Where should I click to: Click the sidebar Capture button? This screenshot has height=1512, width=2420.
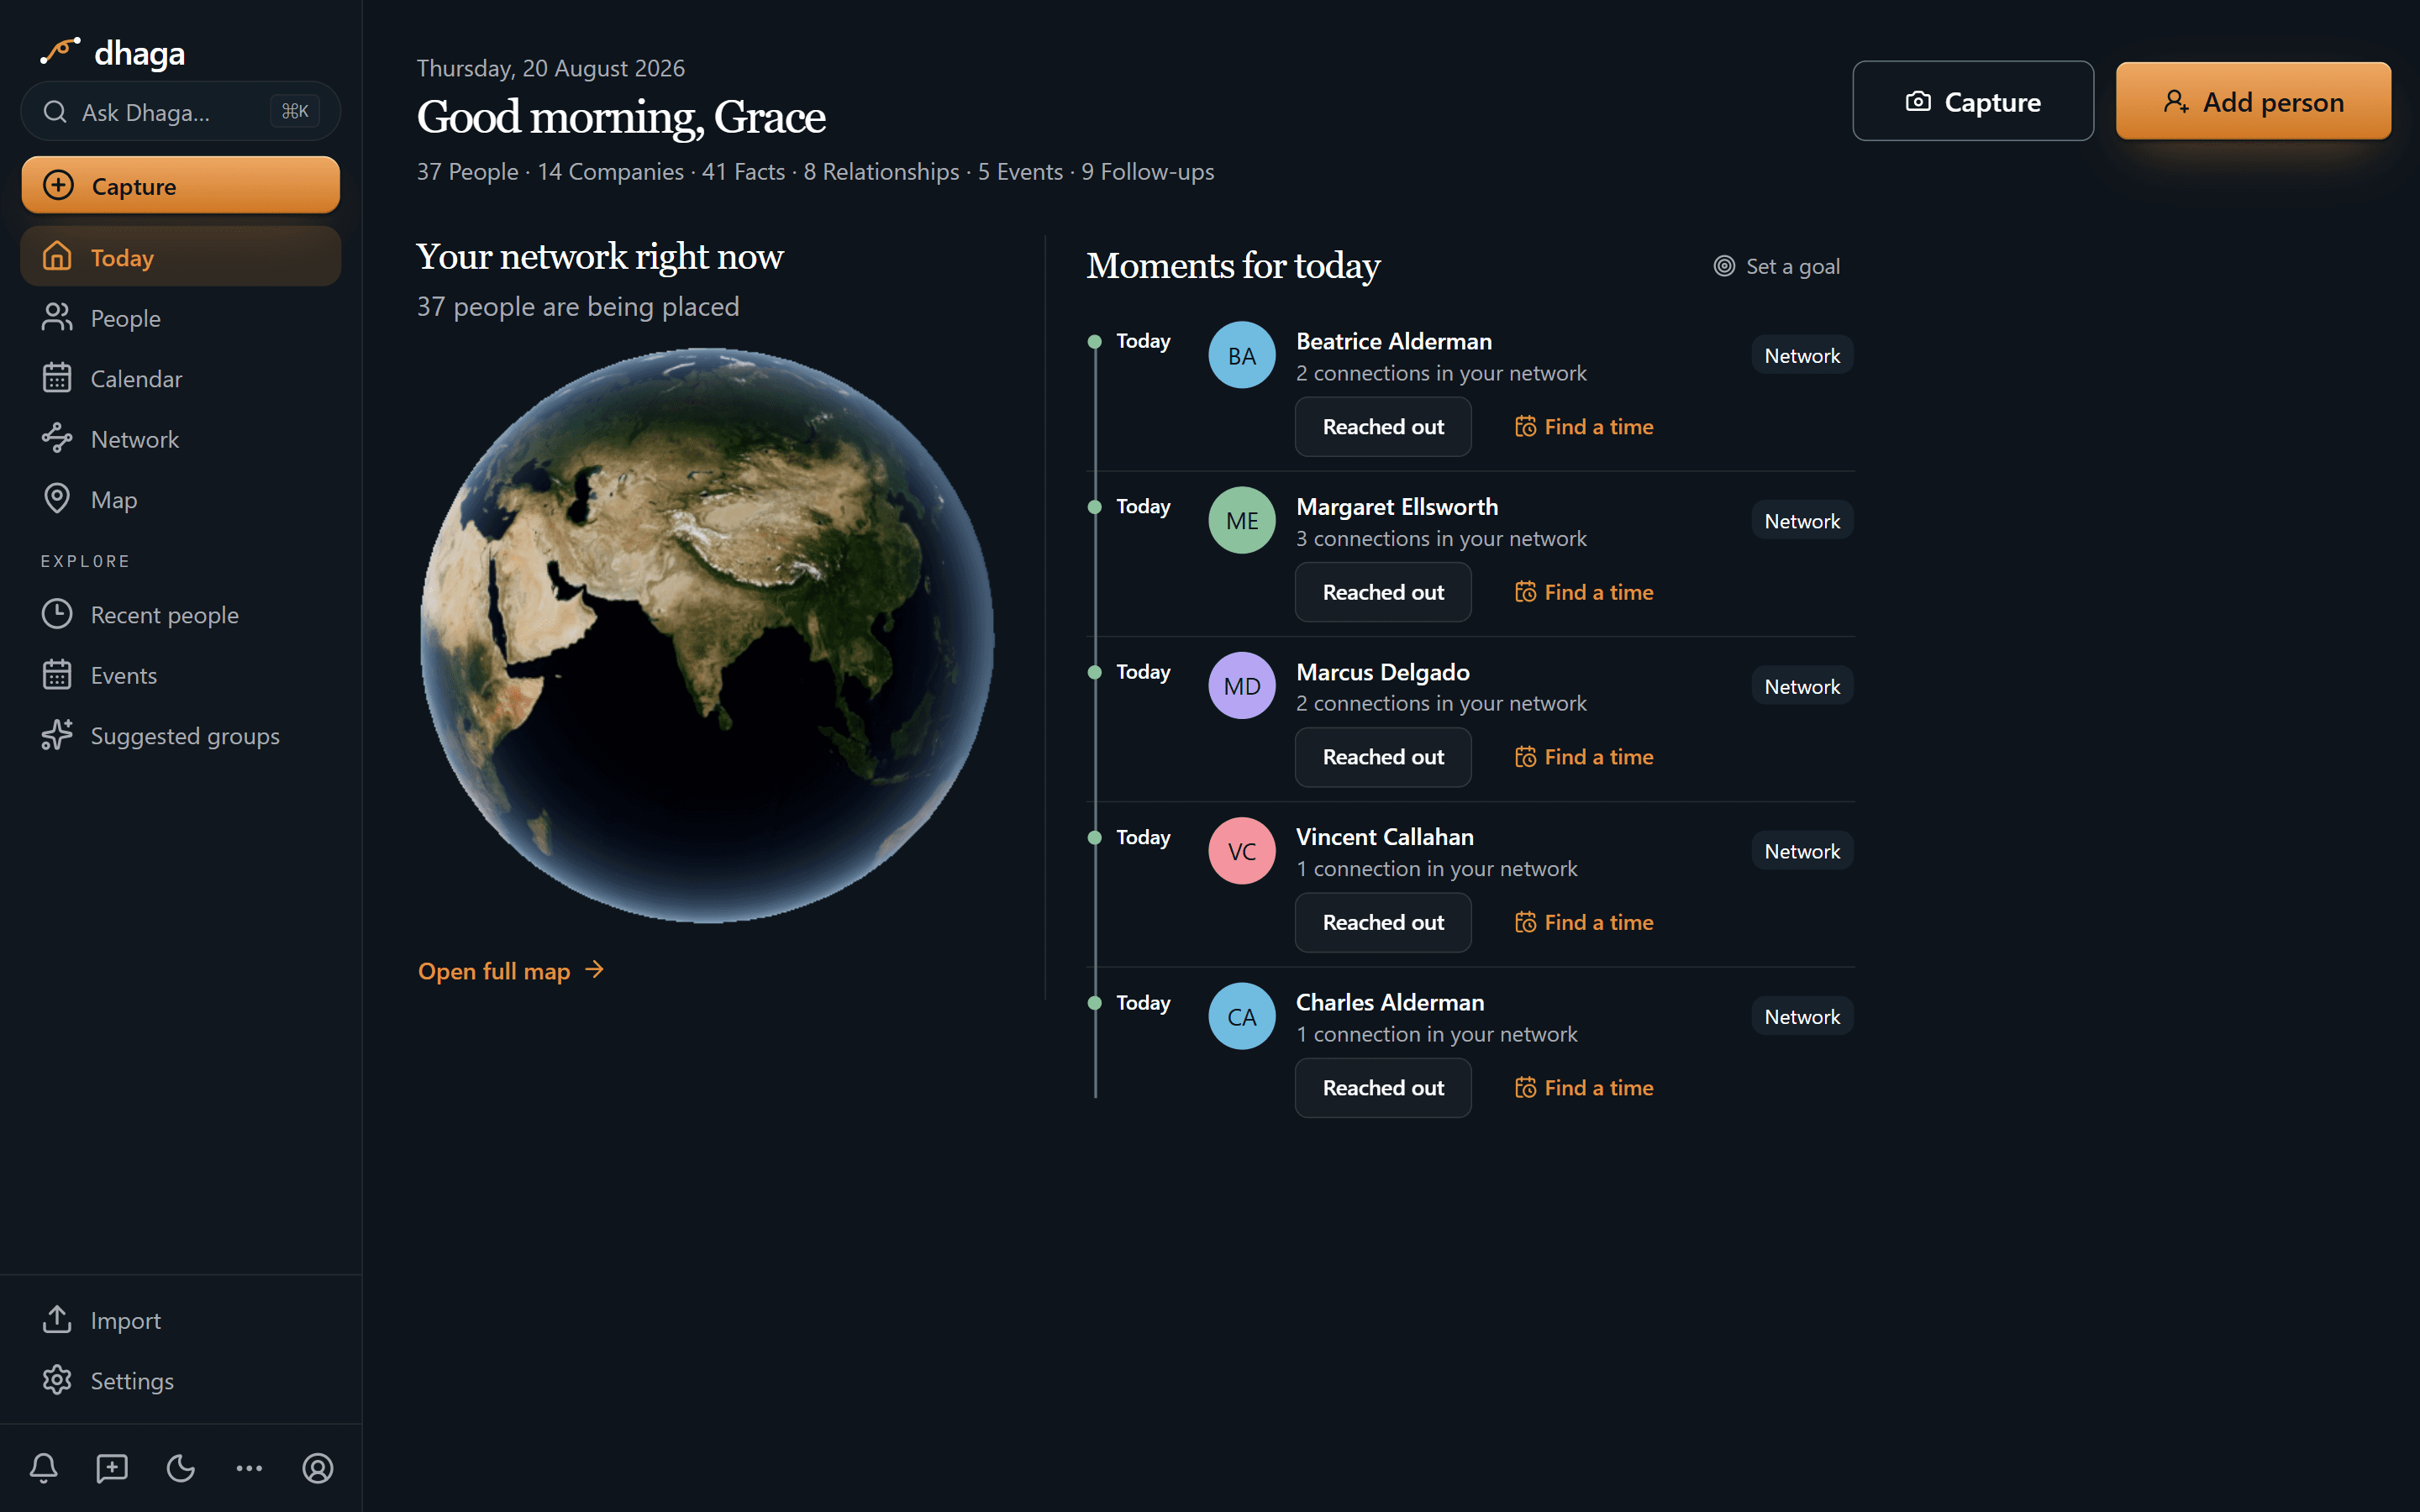[180, 185]
